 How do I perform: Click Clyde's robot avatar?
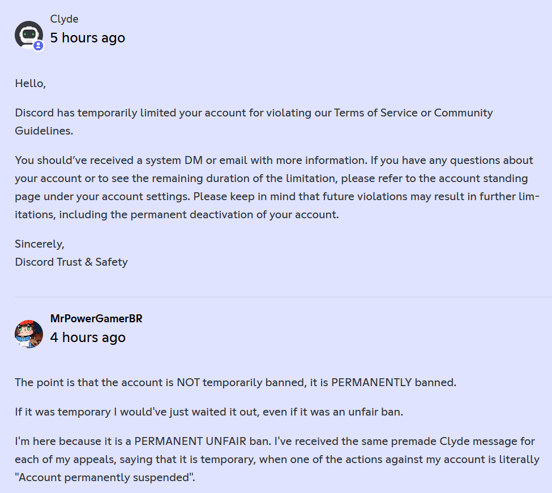click(x=29, y=35)
